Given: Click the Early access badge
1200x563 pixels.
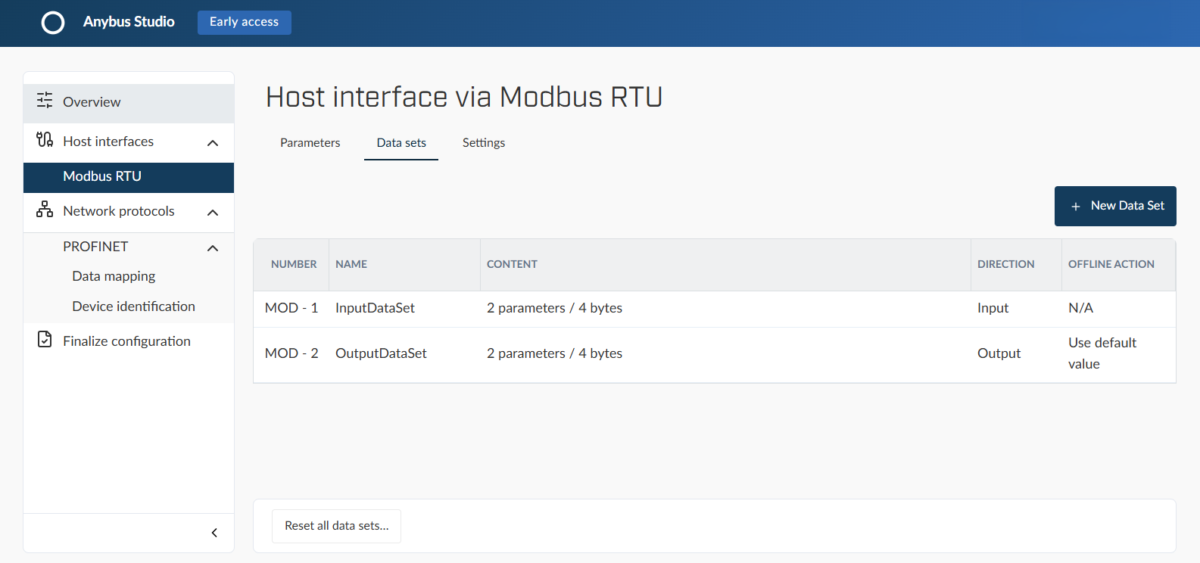Looking at the screenshot, I should (x=244, y=22).
